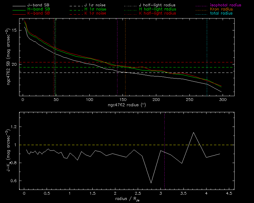Click 'H half-light radius' legend entry
Viewport: 254px width, 203px height.
(x=157, y=9)
